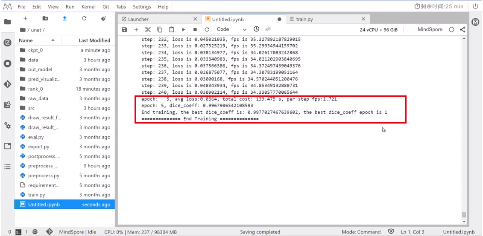
Task: Open the View menu
Action: [53, 6]
